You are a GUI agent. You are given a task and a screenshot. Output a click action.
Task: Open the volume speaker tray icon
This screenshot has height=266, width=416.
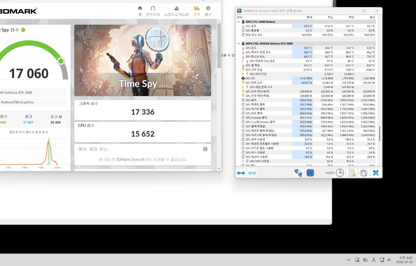pyautogui.click(x=389, y=260)
